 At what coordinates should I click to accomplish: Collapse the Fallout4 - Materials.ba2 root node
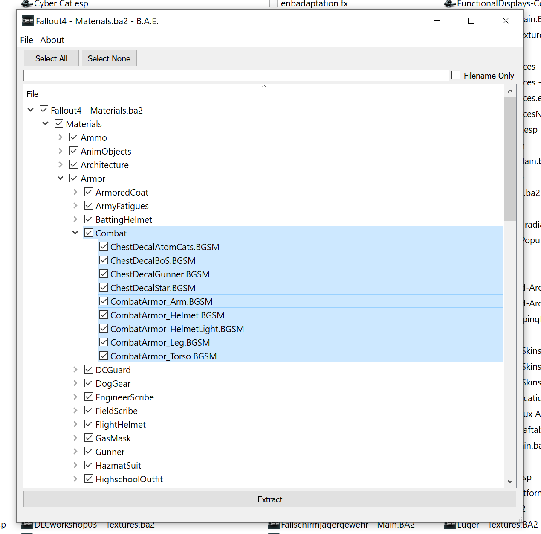(31, 110)
